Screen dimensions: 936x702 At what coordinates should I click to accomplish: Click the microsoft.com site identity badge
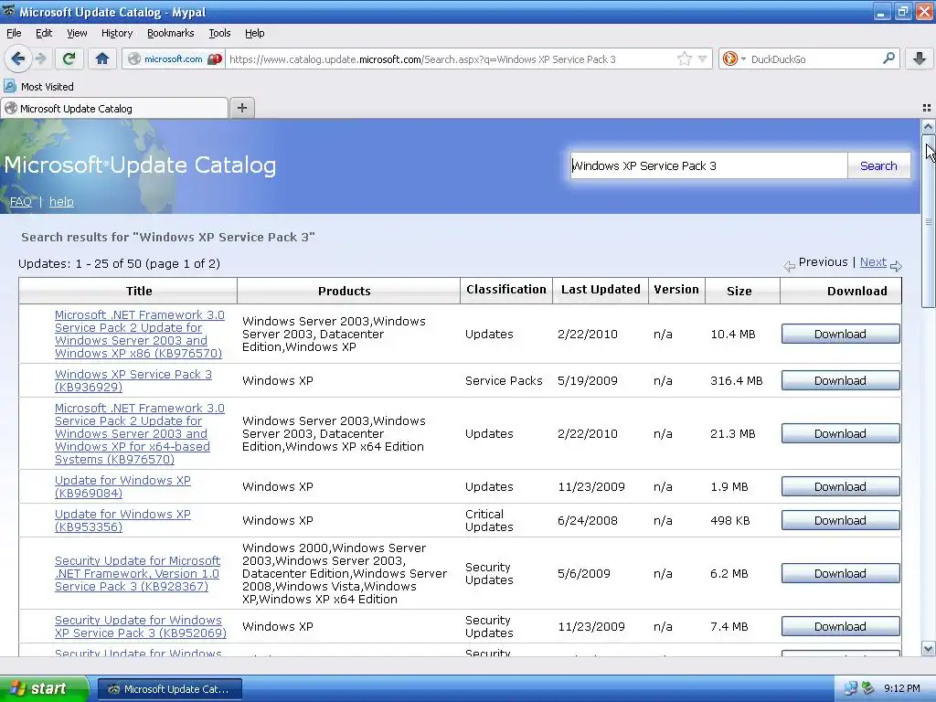click(175, 58)
